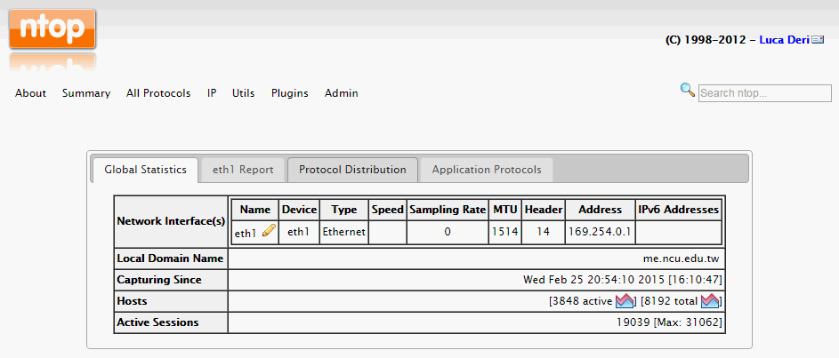Image resolution: width=839 pixels, height=358 pixels.
Task: Click the eth1 interface name in the table
Action: [246, 233]
